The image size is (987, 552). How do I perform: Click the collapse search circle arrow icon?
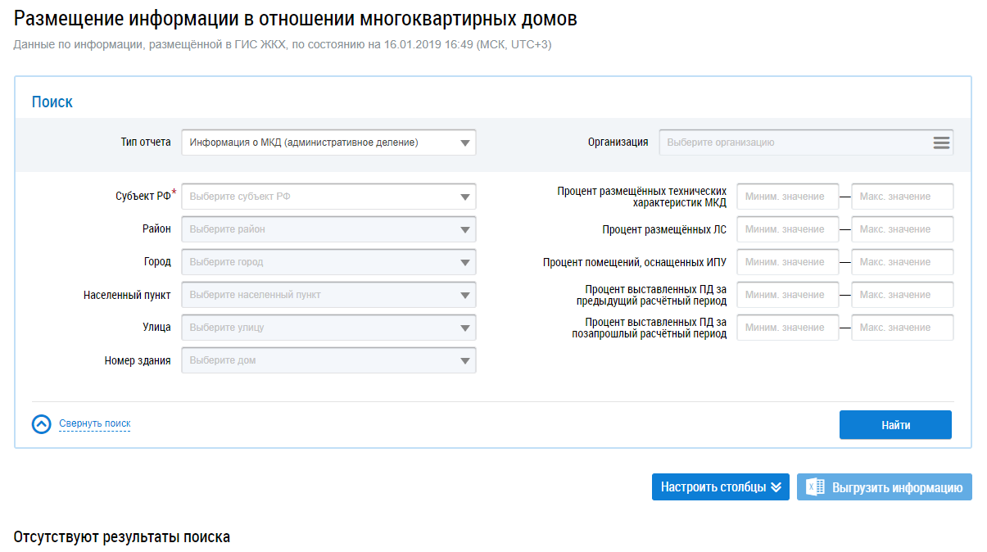tap(42, 424)
